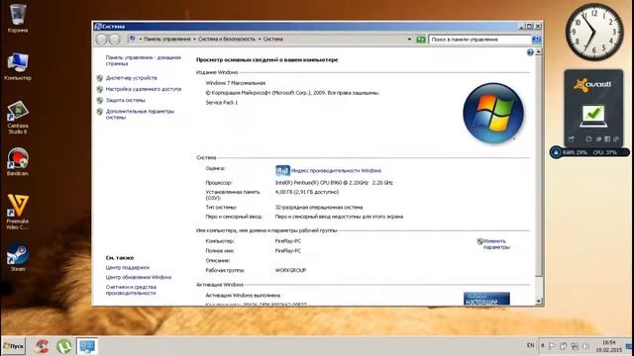Click the green checkmark laptop status in avast gadget

coord(592,117)
